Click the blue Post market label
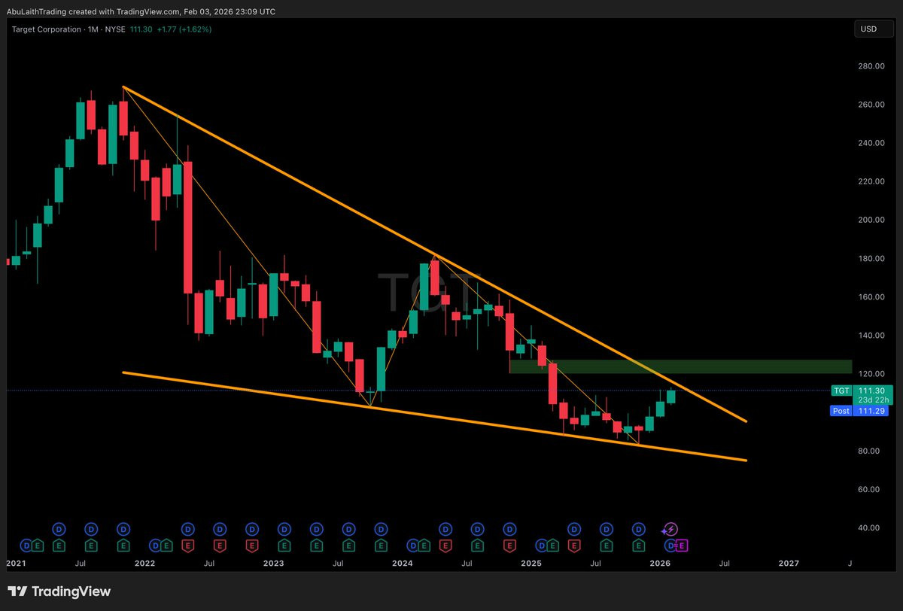 pyautogui.click(x=841, y=411)
